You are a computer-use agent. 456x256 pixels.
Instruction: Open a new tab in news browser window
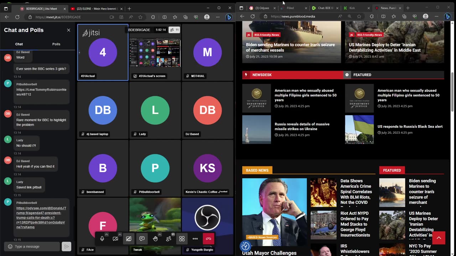click(x=408, y=8)
